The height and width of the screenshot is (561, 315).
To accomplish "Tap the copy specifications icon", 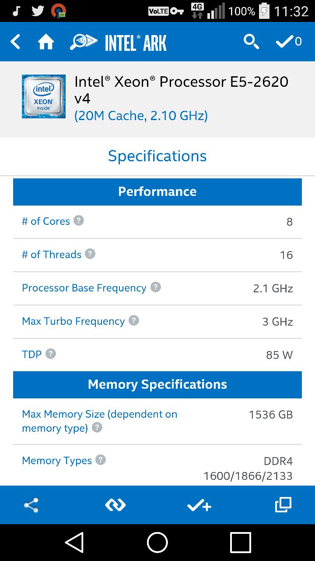I will click(283, 505).
